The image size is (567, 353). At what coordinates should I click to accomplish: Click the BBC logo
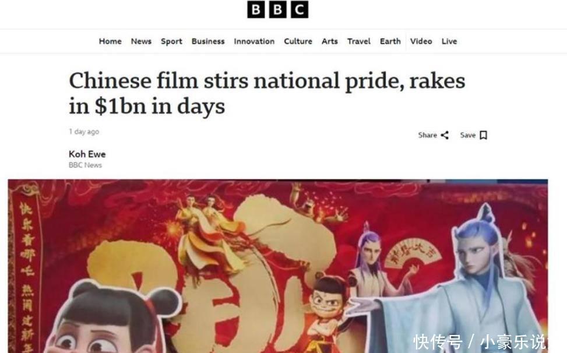click(278, 9)
